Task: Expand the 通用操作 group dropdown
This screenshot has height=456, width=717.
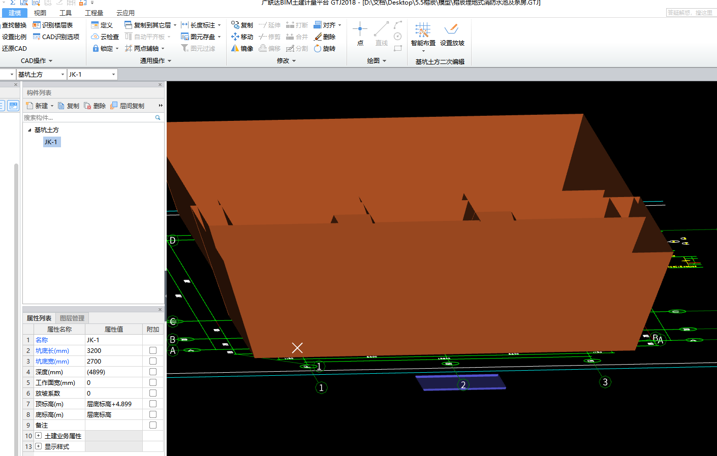Action: click(169, 61)
